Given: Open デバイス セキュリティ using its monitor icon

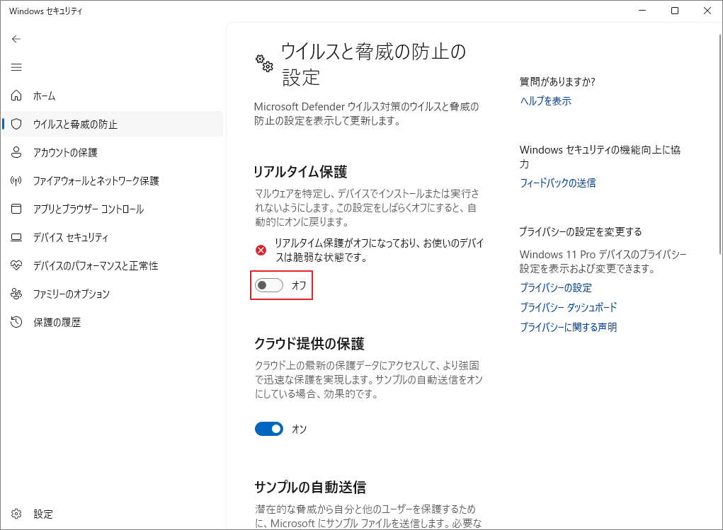Looking at the screenshot, I should tap(16, 237).
